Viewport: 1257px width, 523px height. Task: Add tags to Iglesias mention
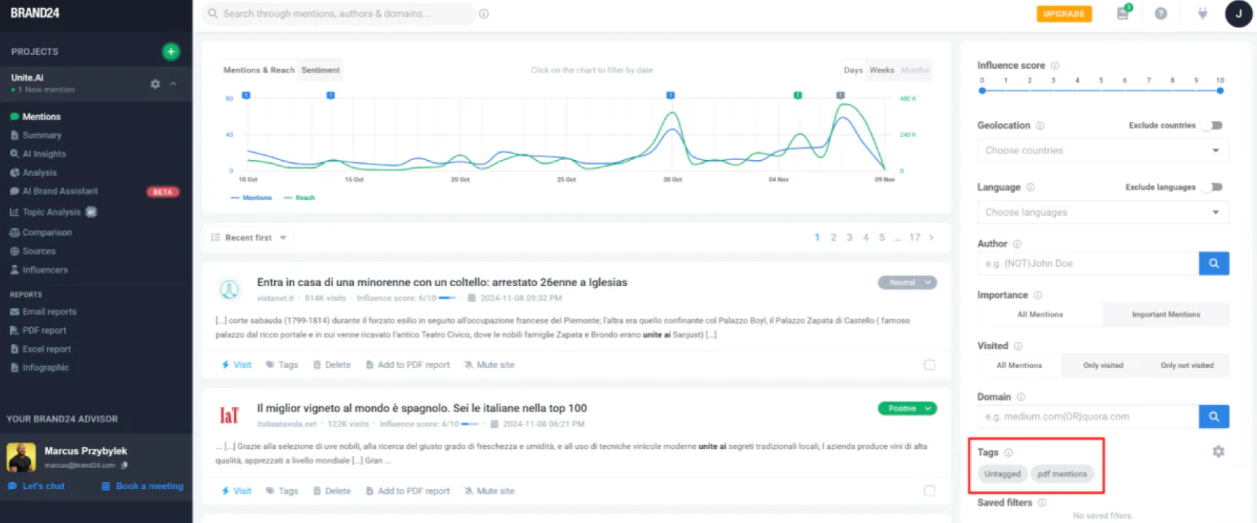click(x=282, y=365)
